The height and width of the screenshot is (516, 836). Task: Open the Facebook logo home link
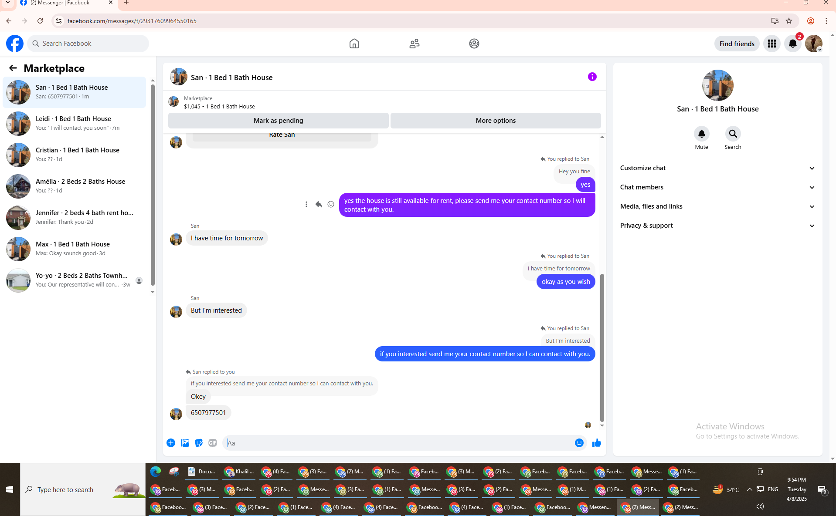pos(15,44)
